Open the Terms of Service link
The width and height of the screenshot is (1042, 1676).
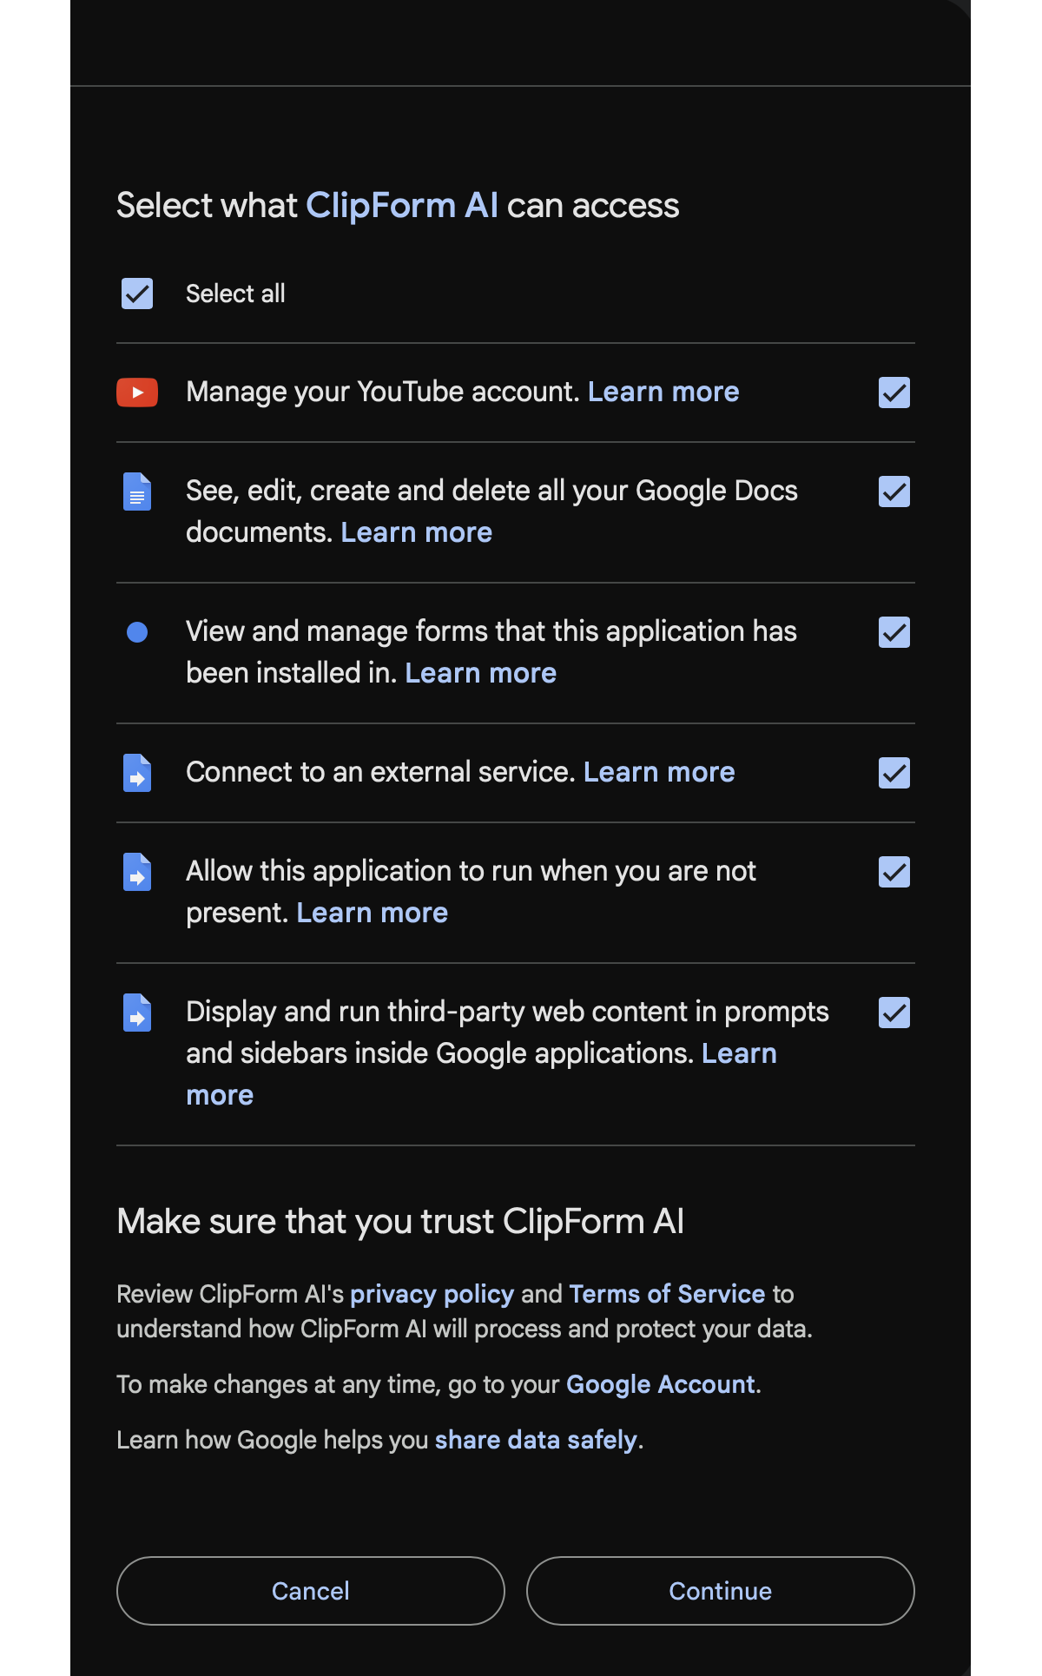click(668, 1294)
